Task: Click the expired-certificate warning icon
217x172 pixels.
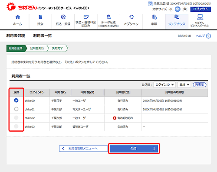Action: (115, 118)
